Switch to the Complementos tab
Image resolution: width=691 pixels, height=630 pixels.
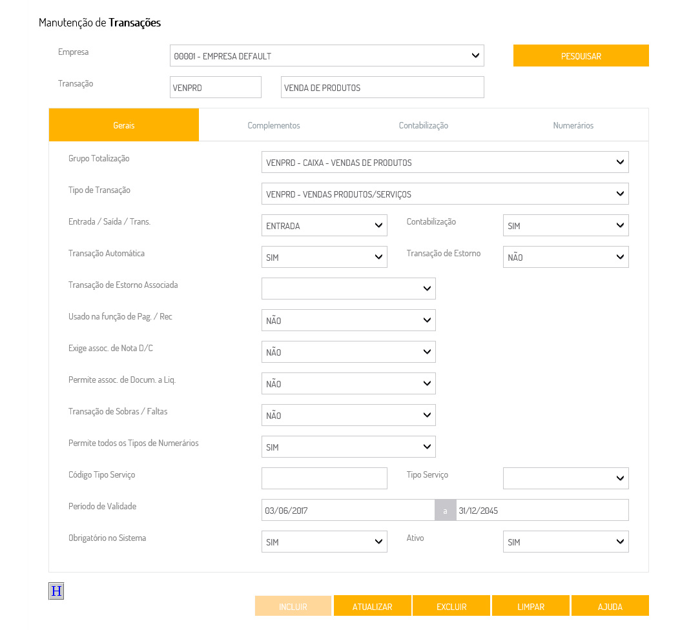pos(274,125)
